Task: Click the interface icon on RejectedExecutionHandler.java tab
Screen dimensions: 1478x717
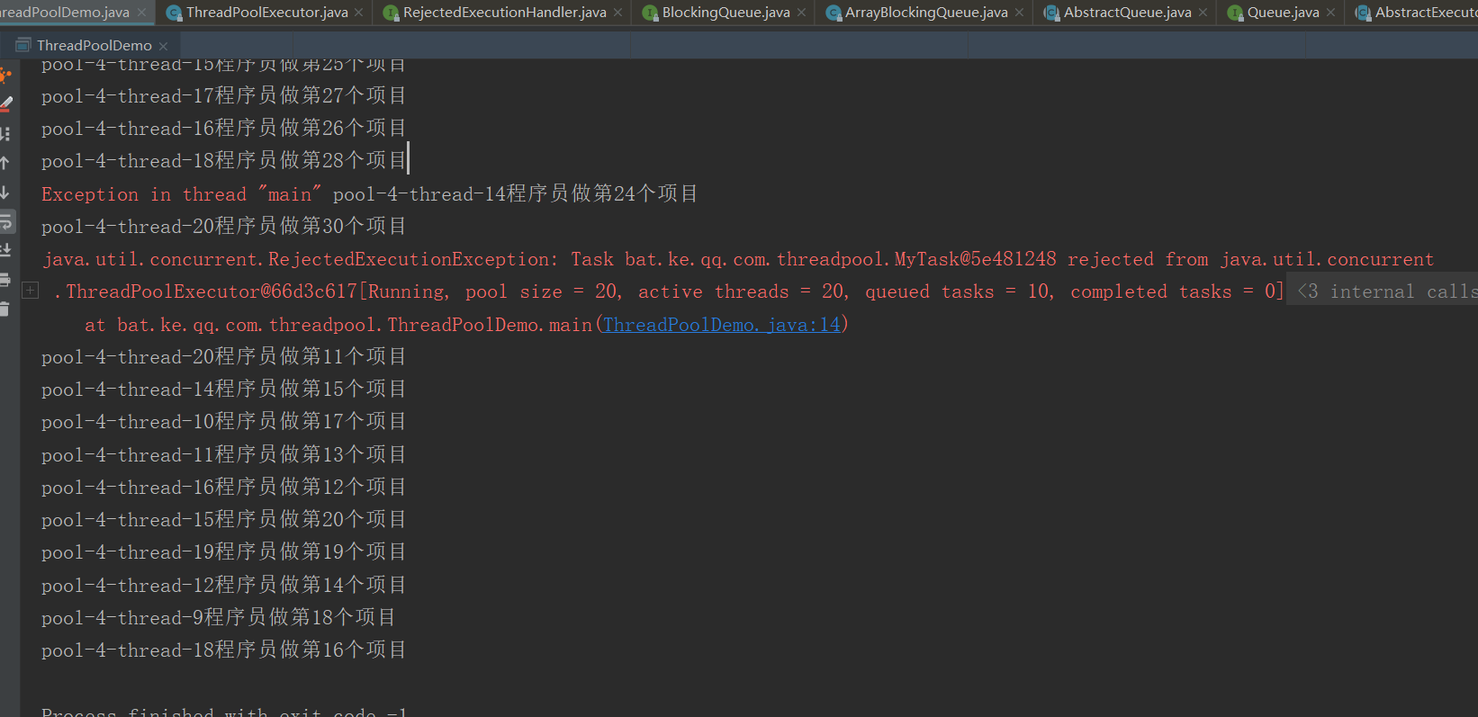Action: pyautogui.click(x=391, y=13)
